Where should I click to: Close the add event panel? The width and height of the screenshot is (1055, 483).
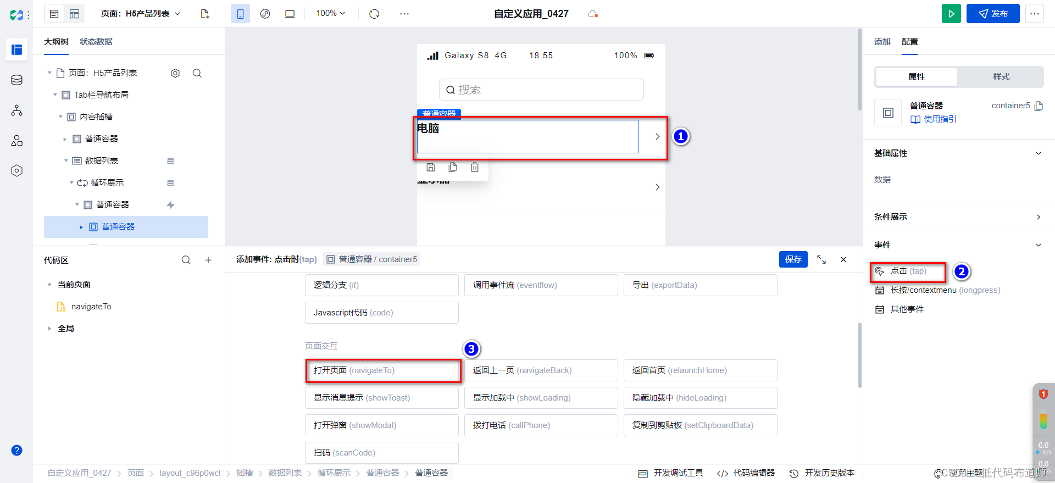coord(843,259)
